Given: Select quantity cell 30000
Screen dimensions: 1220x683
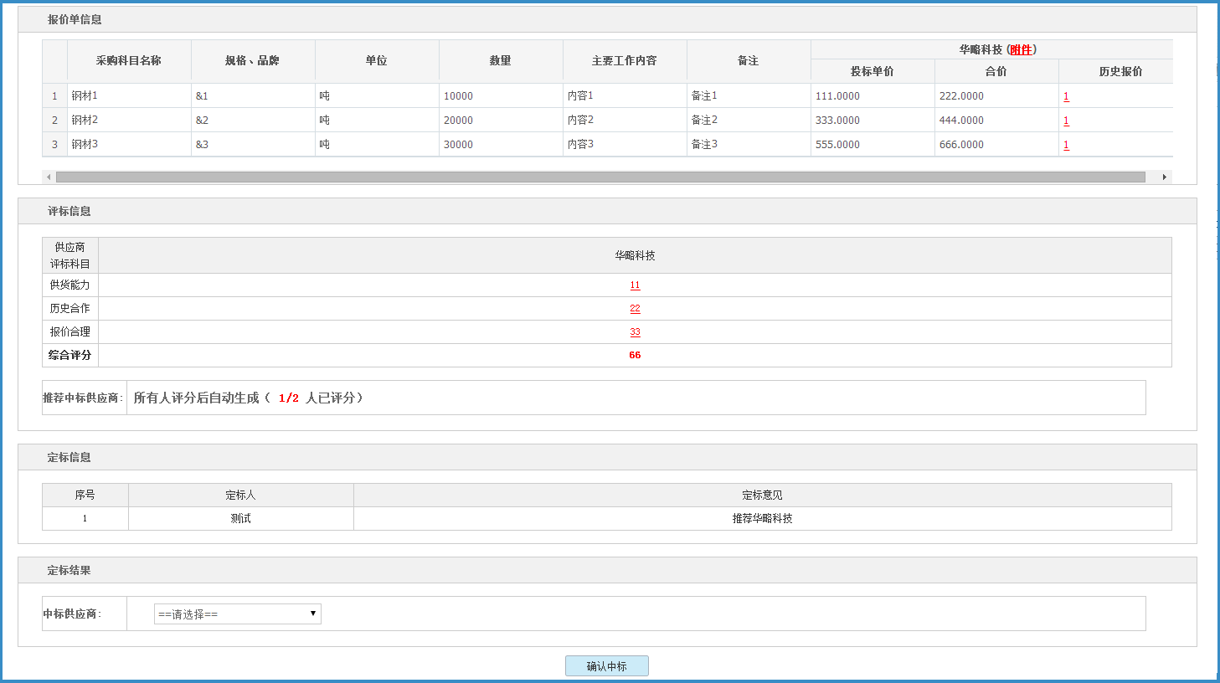Looking at the screenshot, I should point(501,144).
